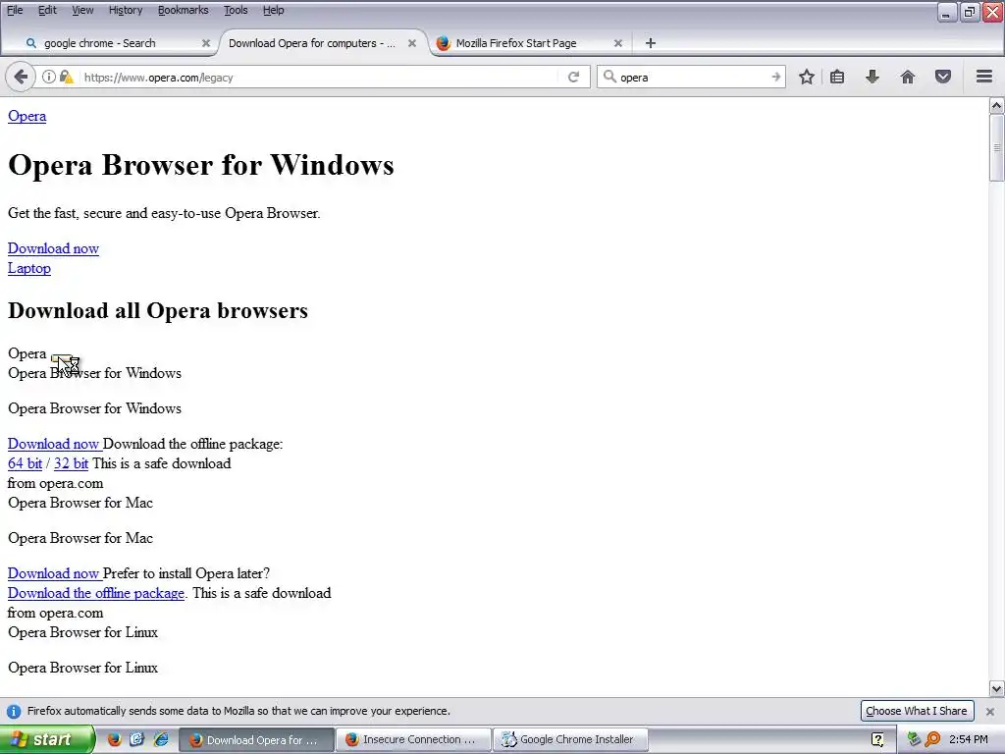Click the Choose What I Share button
The width and height of the screenshot is (1005, 754).
point(917,711)
